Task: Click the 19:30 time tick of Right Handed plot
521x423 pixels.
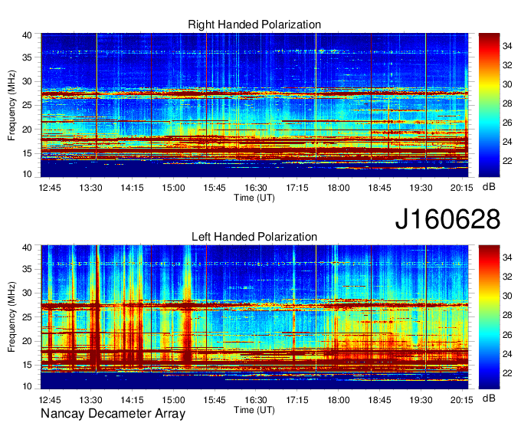Action: 421,188
